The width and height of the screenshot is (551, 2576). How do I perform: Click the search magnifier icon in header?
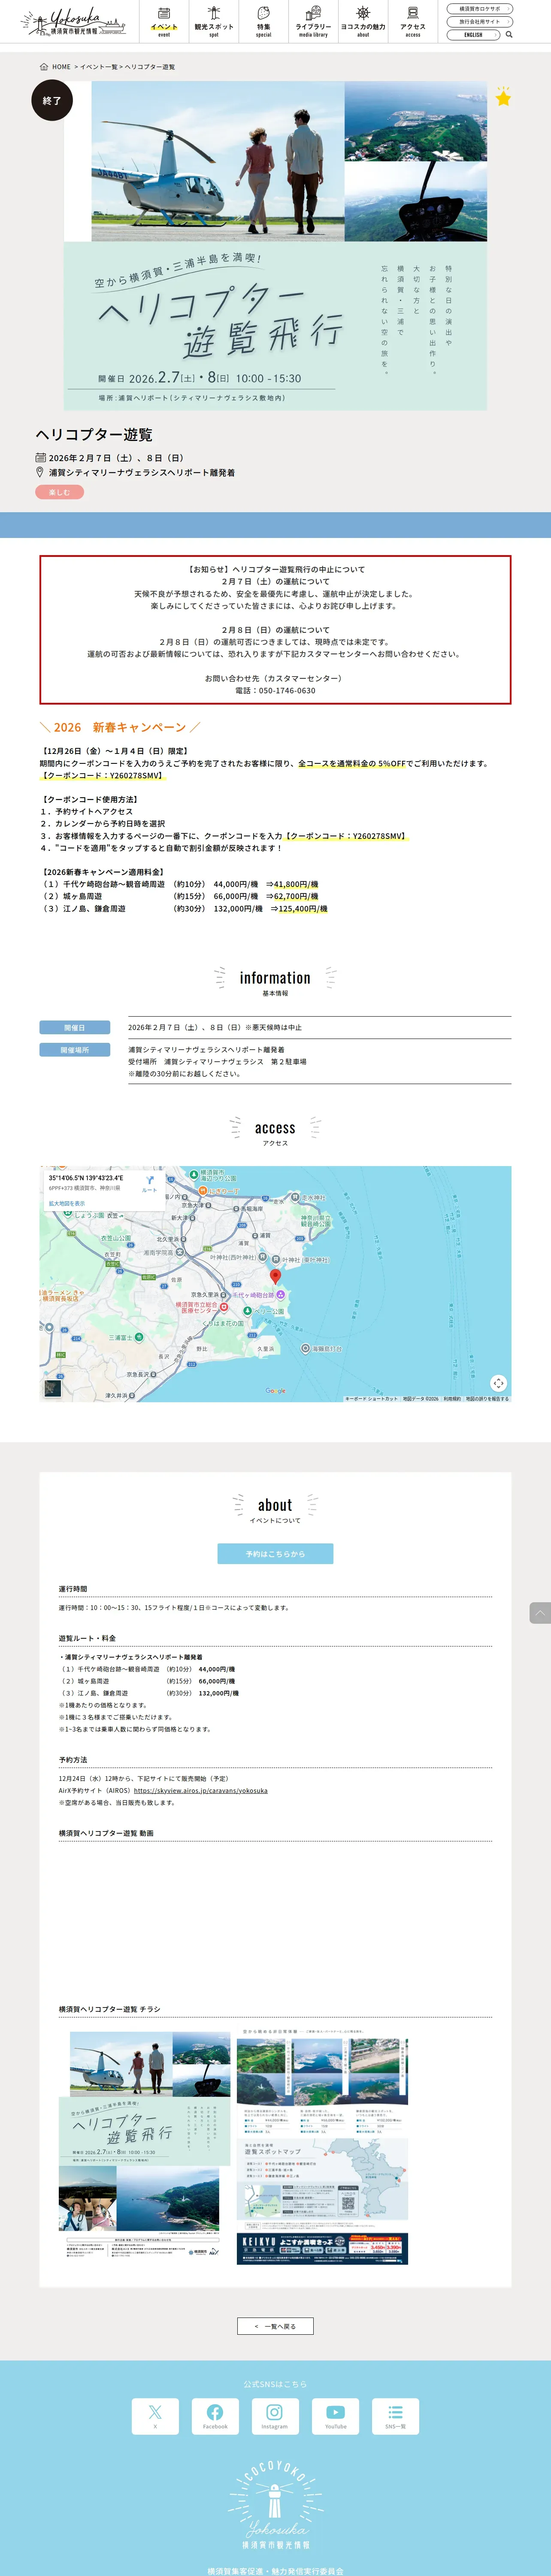[509, 34]
